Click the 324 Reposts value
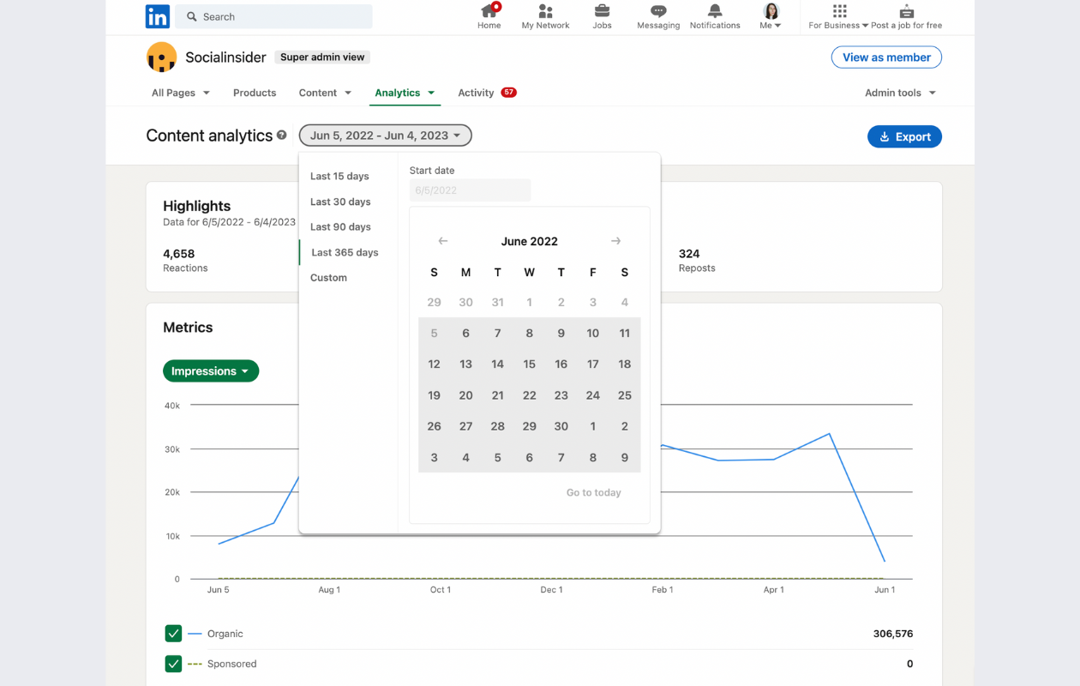1080x686 pixels. pyautogui.click(x=689, y=254)
